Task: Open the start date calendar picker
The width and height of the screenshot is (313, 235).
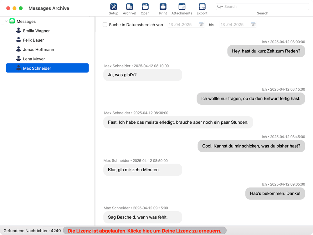Action: coord(201,24)
